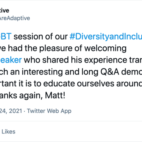Open the blue LGBT hashtag

[x=6, y=37]
